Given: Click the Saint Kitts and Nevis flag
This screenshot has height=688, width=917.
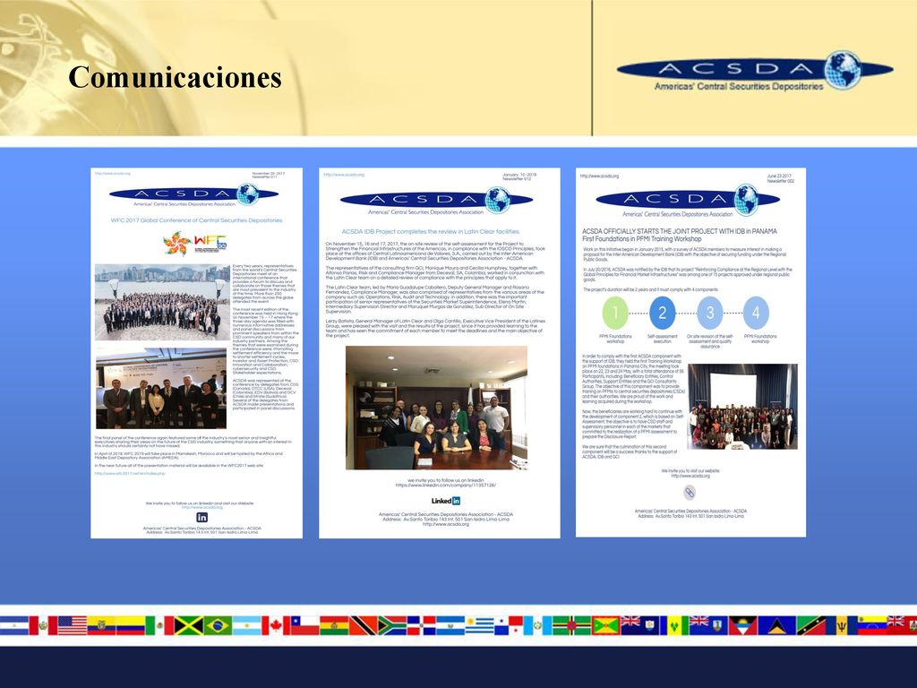Looking at the screenshot, I should [811, 625].
